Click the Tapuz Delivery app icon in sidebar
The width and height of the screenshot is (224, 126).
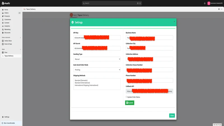click(3, 56)
